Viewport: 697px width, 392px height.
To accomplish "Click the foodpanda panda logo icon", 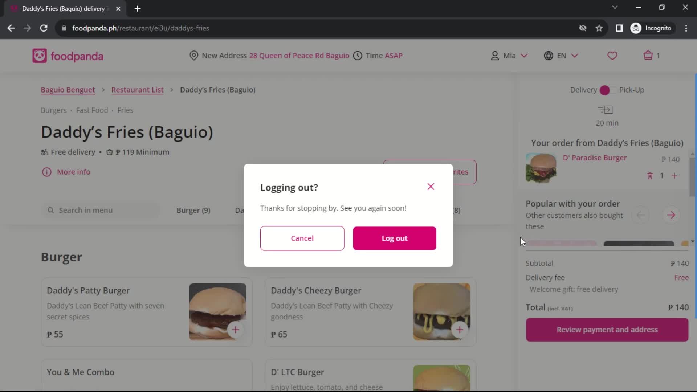I will pyautogui.click(x=39, y=56).
